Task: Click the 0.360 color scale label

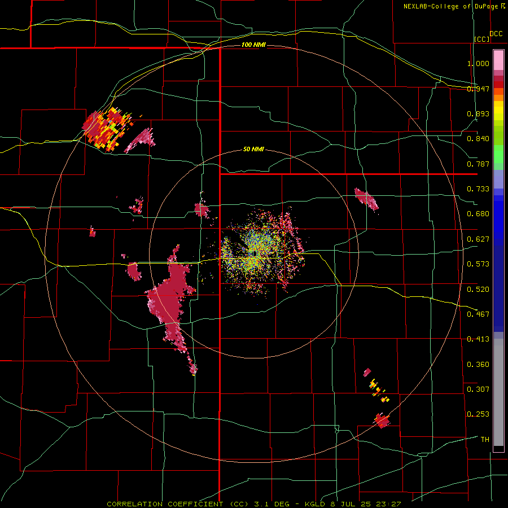Action: (478, 365)
